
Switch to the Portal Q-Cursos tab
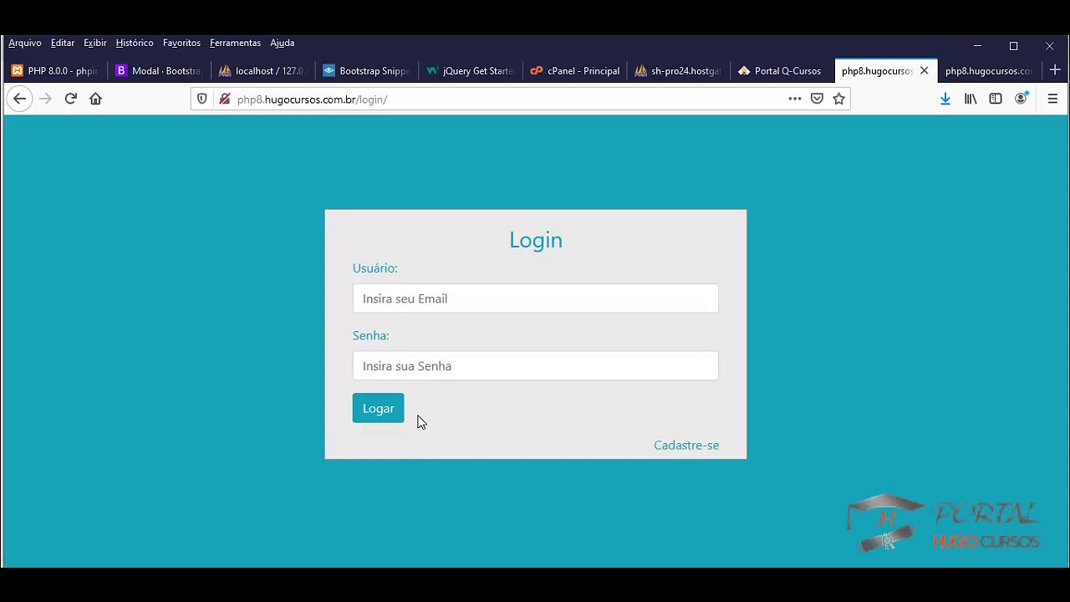(781, 71)
